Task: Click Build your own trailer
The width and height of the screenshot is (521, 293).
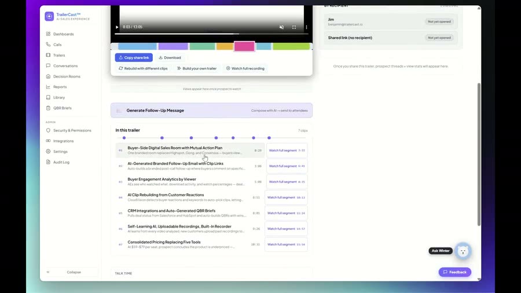Action: coord(197,68)
